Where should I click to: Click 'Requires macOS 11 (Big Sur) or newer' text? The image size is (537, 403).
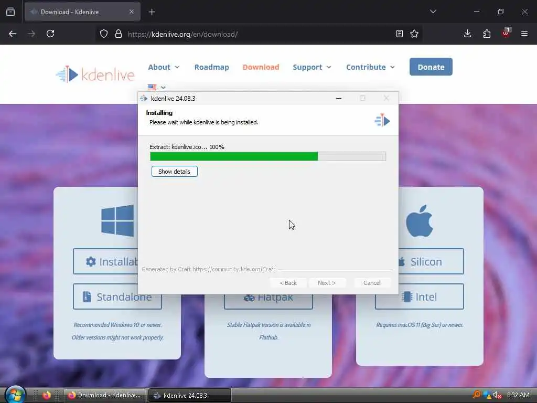click(x=420, y=325)
